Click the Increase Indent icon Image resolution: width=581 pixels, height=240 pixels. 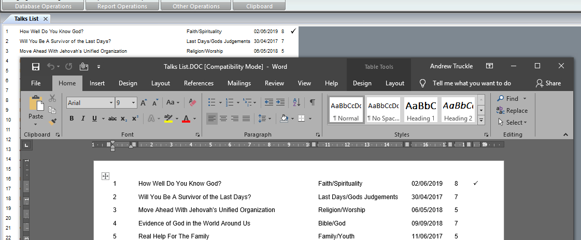280,102
